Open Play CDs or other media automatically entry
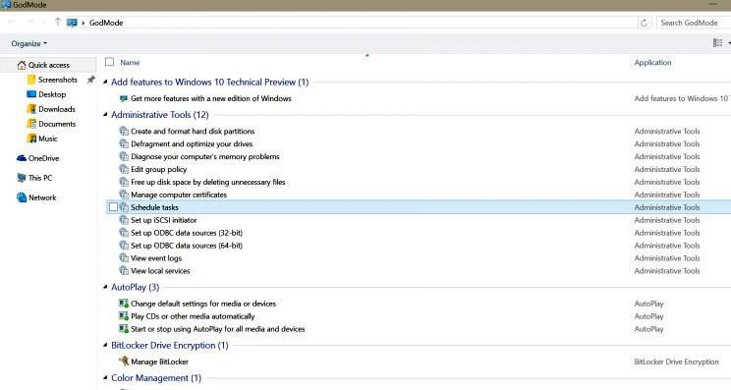This screenshot has width=731, height=390. pyautogui.click(x=193, y=316)
